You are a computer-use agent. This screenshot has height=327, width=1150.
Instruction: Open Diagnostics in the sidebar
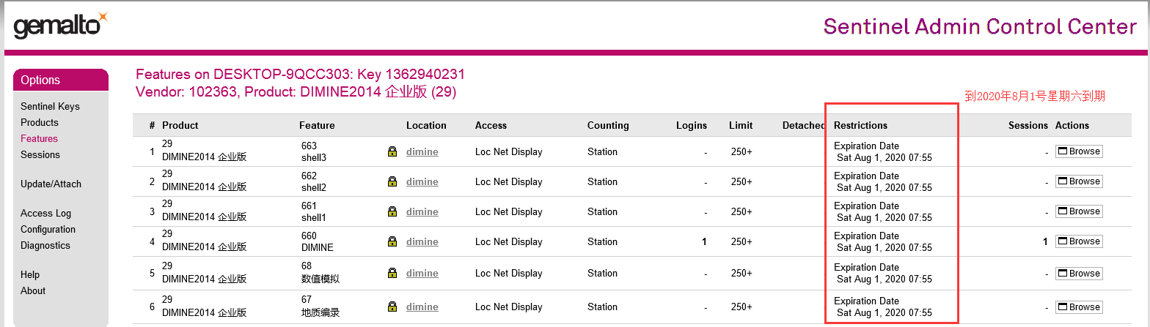point(45,246)
